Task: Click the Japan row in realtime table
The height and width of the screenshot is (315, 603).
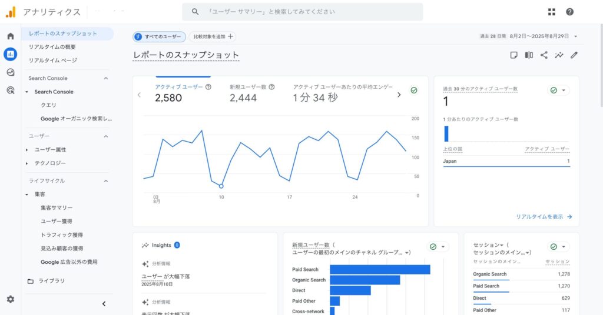Action: pos(506,161)
